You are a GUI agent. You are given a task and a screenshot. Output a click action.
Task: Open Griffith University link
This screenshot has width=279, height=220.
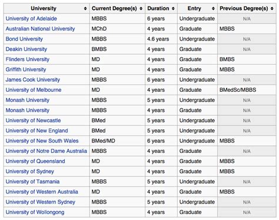[26, 69]
